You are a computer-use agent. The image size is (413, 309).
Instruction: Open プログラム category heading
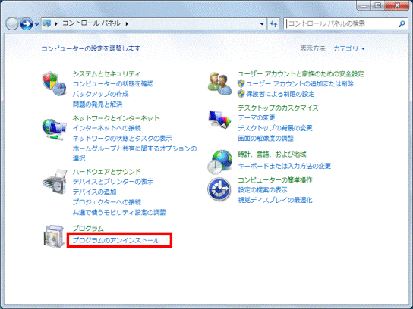[88, 228]
